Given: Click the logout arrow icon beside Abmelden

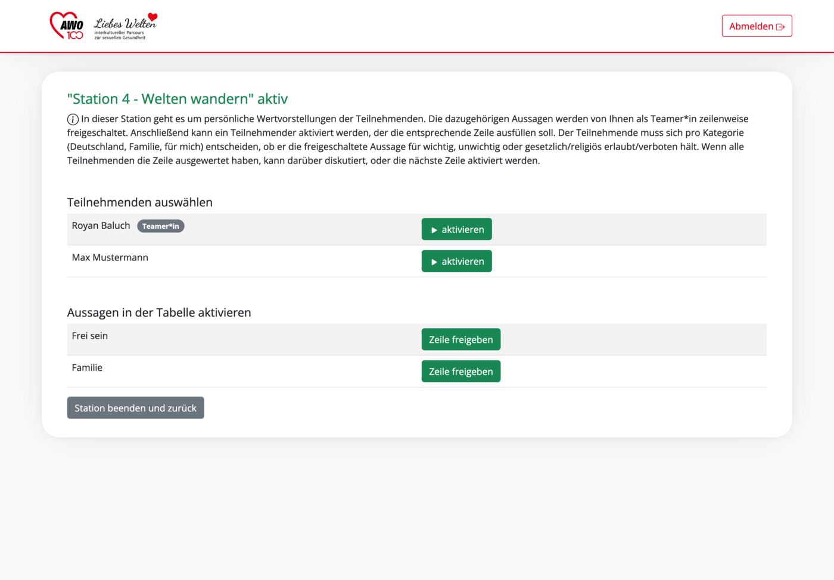Looking at the screenshot, I should click(x=780, y=27).
